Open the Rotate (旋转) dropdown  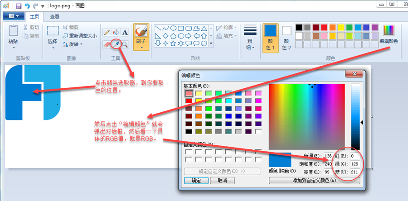(x=73, y=44)
